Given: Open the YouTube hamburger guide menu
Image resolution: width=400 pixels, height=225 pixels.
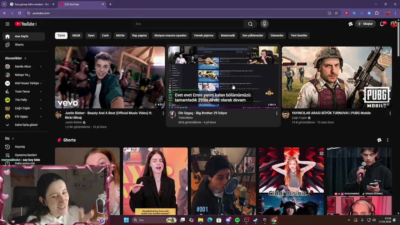Looking at the screenshot, I should tap(7, 24).
